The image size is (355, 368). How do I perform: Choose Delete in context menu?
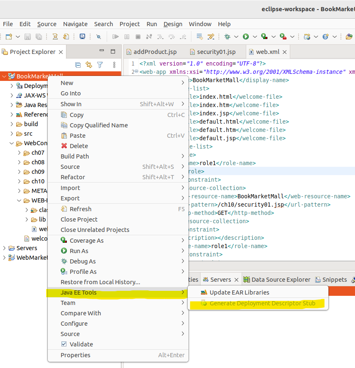click(118, 146)
